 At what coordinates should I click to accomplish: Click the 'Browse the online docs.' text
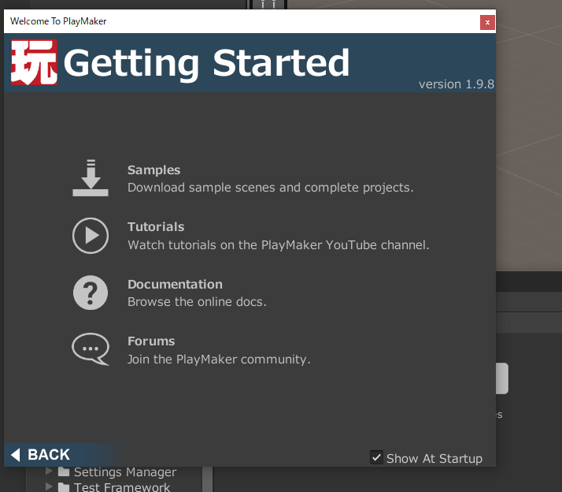click(x=197, y=302)
